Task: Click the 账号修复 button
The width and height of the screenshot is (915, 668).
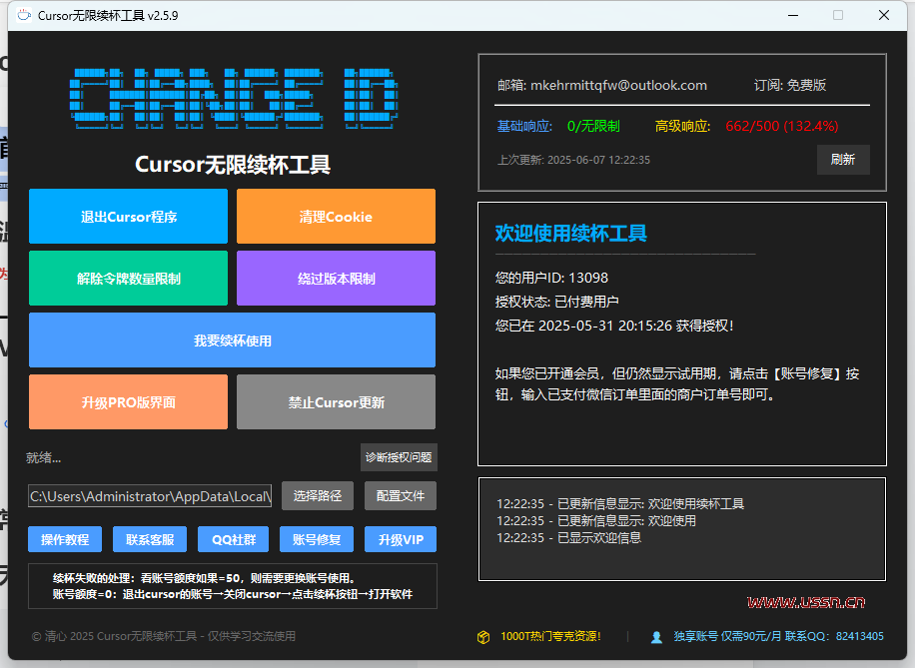Action: [x=317, y=539]
